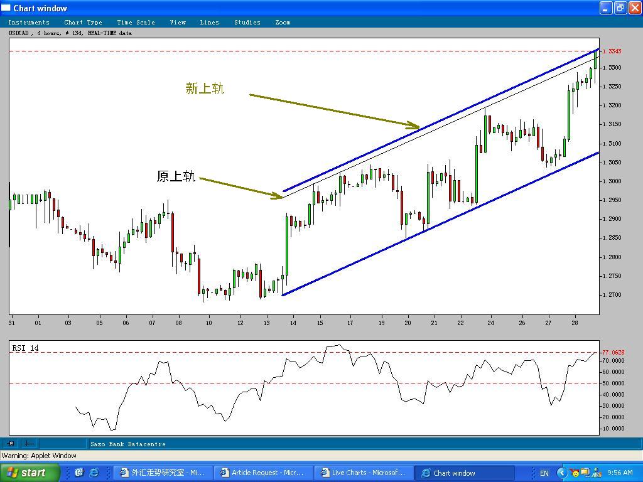Click date label 19 on time axis

(x=381, y=323)
